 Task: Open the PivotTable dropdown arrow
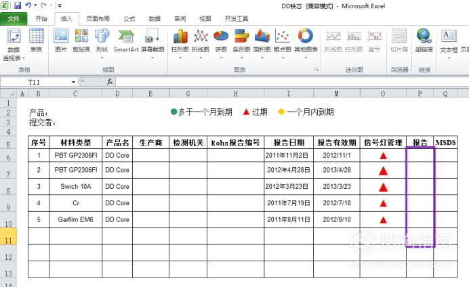point(24,58)
